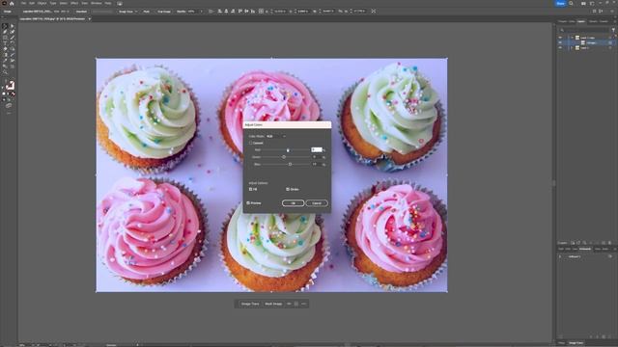Open the File menu
Screen dimensions: 618x347
(23, 3)
